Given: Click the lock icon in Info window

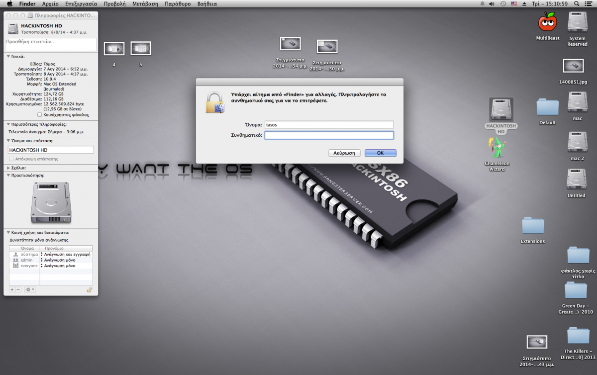Looking at the screenshot, I should (x=90, y=289).
